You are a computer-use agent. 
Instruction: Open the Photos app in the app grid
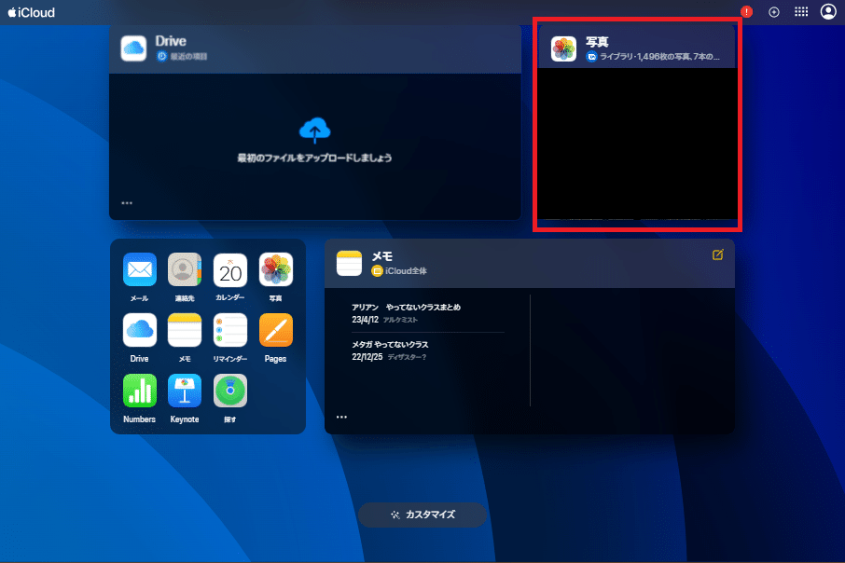click(x=275, y=269)
